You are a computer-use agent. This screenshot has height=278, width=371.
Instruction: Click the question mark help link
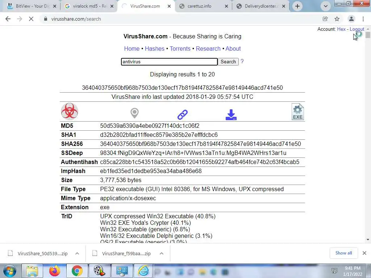[242, 62]
